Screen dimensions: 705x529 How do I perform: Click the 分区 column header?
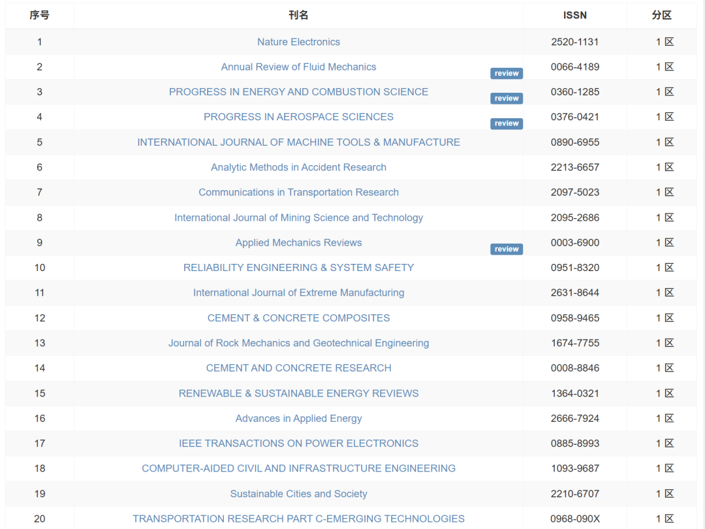click(x=662, y=15)
